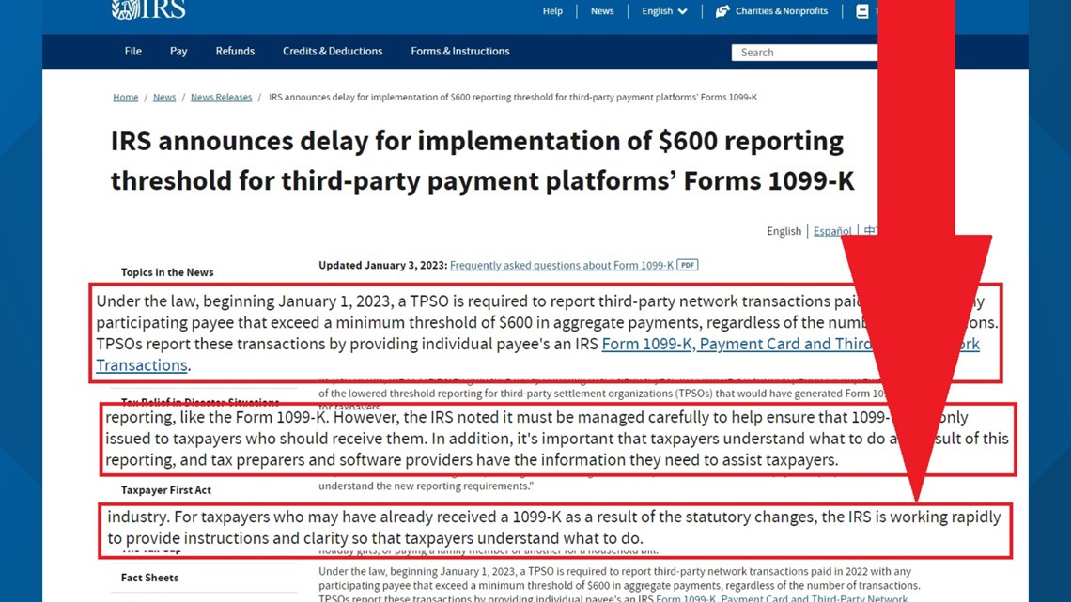Select Fact Sheets in the sidebar
This screenshot has height=602, width=1071.
pos(149,578)
